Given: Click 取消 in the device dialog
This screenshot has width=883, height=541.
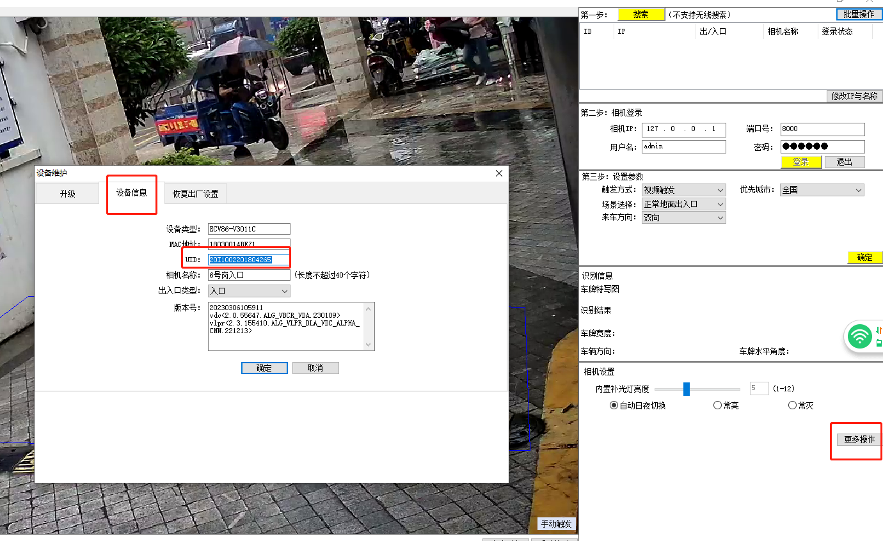Looking at the screenshot, I should click(x=315, y=368).
